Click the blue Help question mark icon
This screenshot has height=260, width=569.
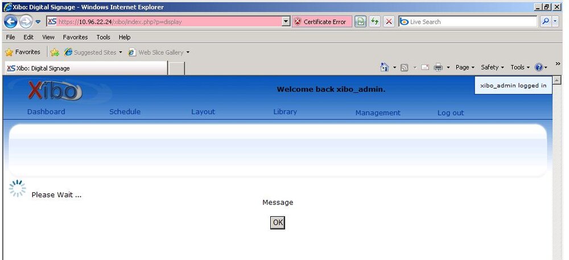click(x=539, y=68)
